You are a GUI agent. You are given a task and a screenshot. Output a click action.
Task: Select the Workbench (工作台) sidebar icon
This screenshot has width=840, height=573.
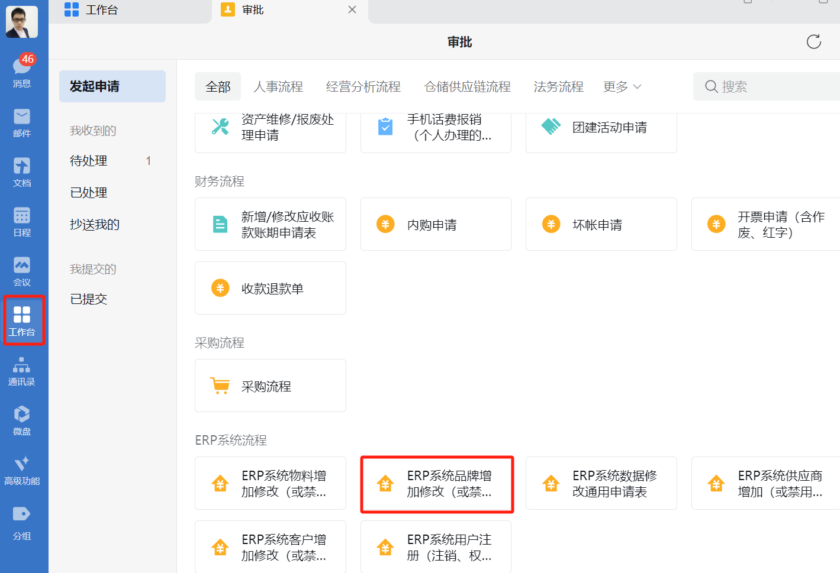point(22,321)
